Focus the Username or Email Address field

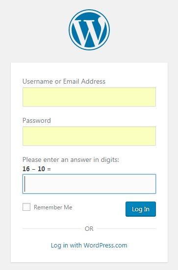click(89, 97)
